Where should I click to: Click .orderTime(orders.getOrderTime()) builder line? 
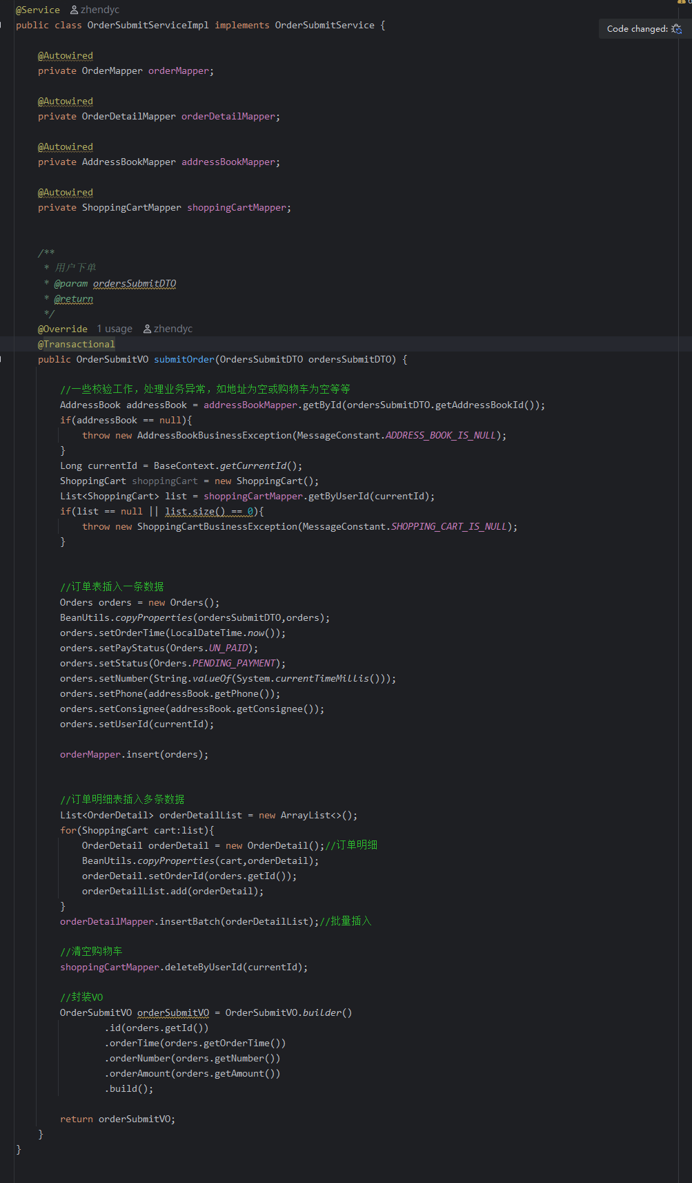195,1043
